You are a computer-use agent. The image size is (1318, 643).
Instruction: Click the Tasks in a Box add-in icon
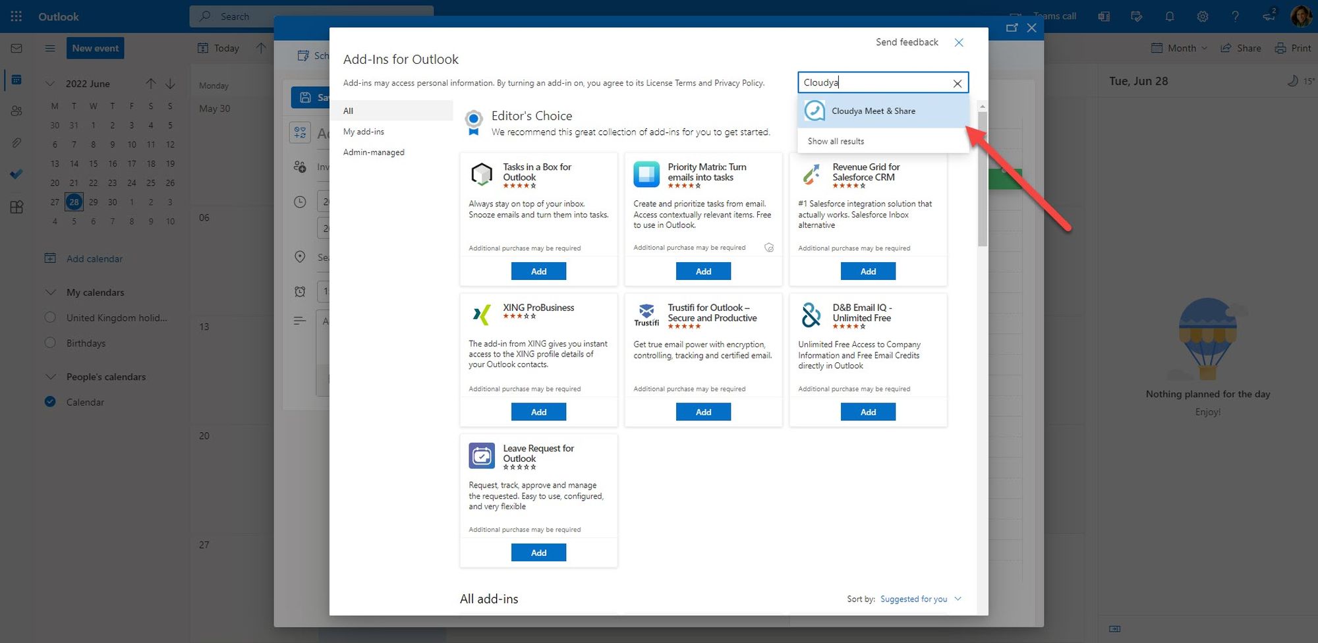click(482, 175)
